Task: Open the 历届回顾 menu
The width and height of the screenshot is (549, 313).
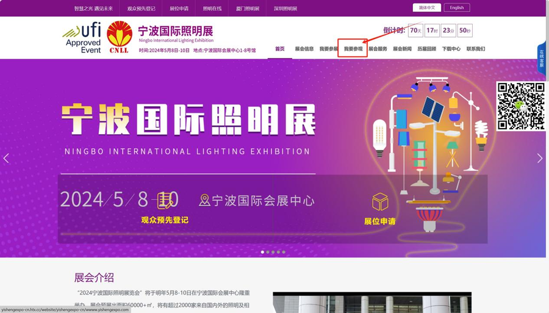Action: tap(427, 49)
